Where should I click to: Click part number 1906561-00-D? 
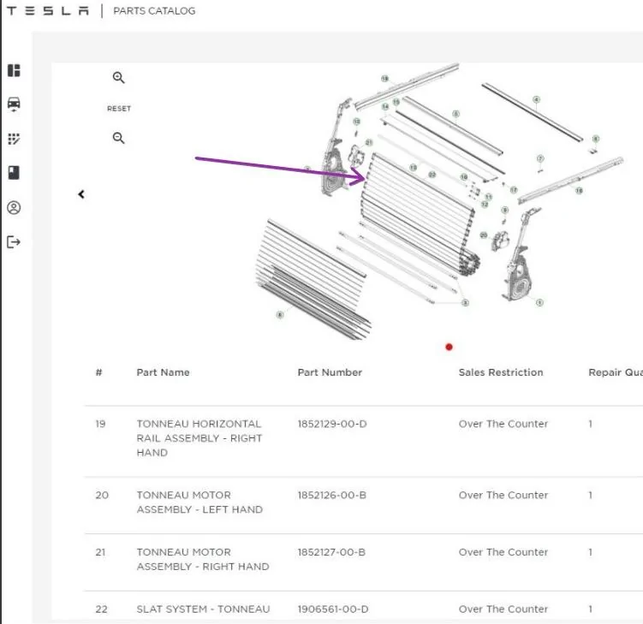(333, 609)
